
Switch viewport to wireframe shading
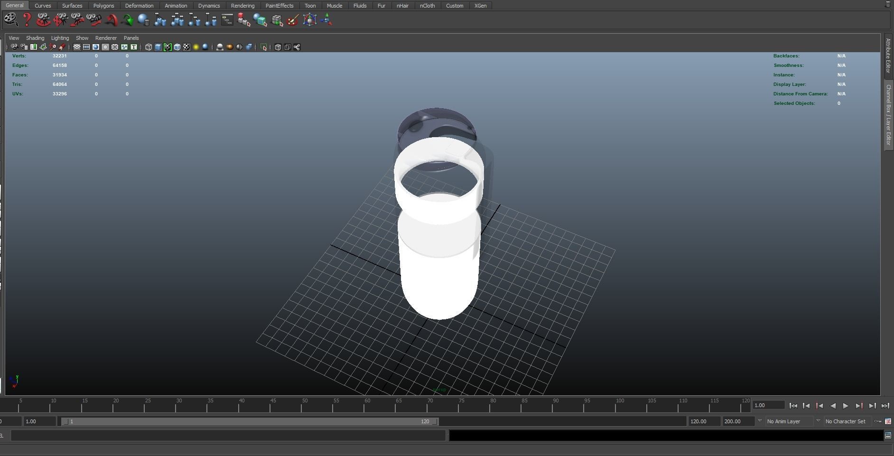tap(149, 47)
